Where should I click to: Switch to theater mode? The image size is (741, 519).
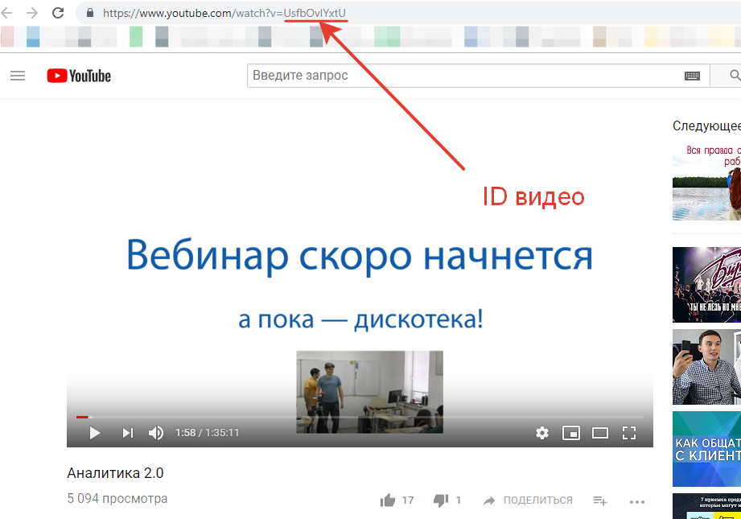point(600,433)
